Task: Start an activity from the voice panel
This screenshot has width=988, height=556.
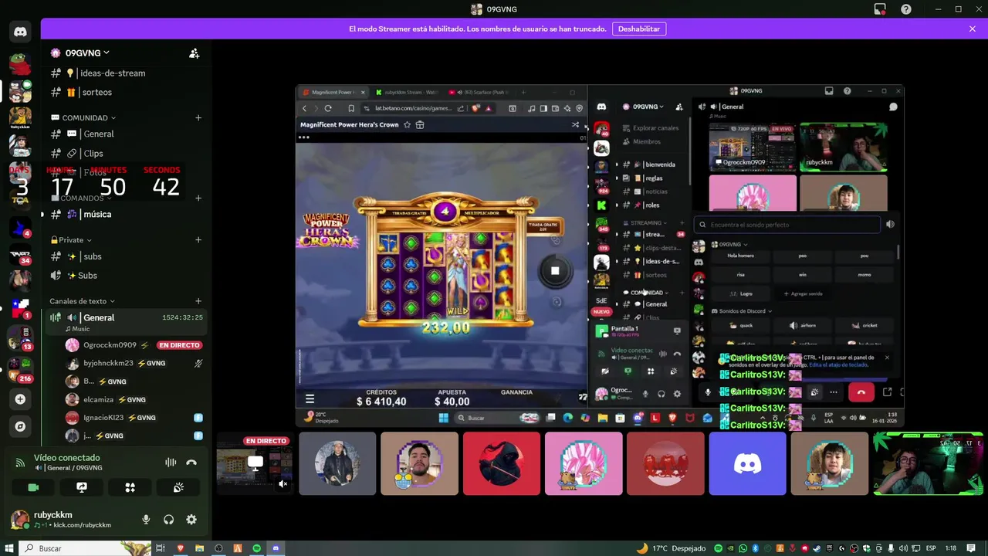Action: (130, 487)
